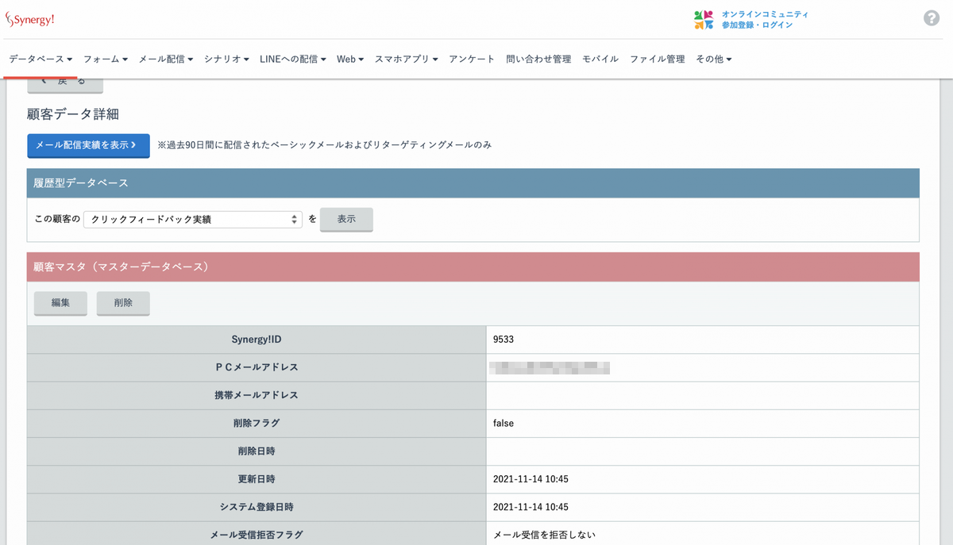953x545 pixels.
Task: Open the クリックフィードバック実績 selector
Action: (192, 219)
